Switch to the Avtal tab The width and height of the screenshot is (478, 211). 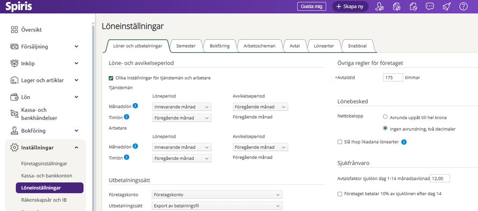click(x=295, y=46)
